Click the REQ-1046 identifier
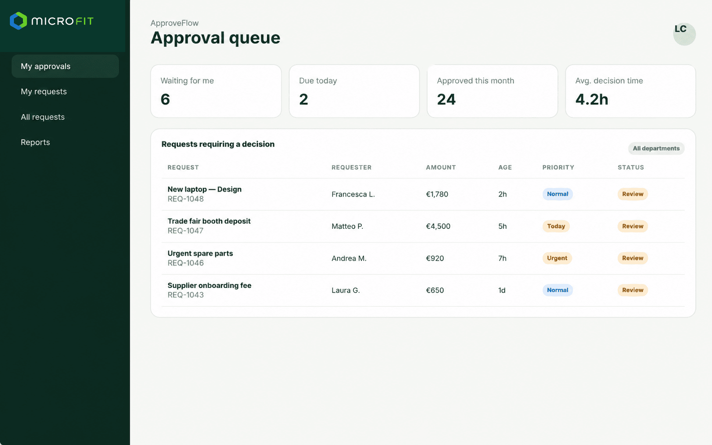This screenshot has width=712, height=445. pyautogui.click(x=186, y=263)
